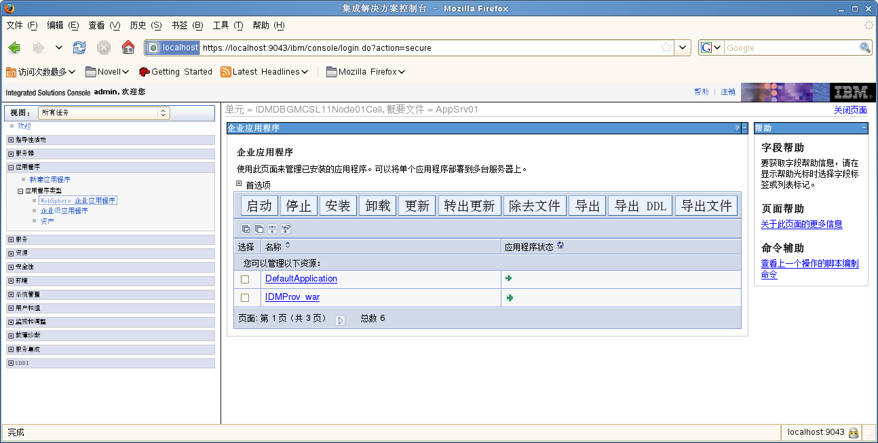Expand the 资源 section
This screenshot has width=878, height=443.
[x=11, y=253]
